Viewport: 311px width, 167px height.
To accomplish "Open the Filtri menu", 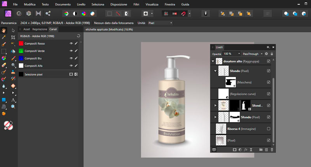I will pos(136,4).
